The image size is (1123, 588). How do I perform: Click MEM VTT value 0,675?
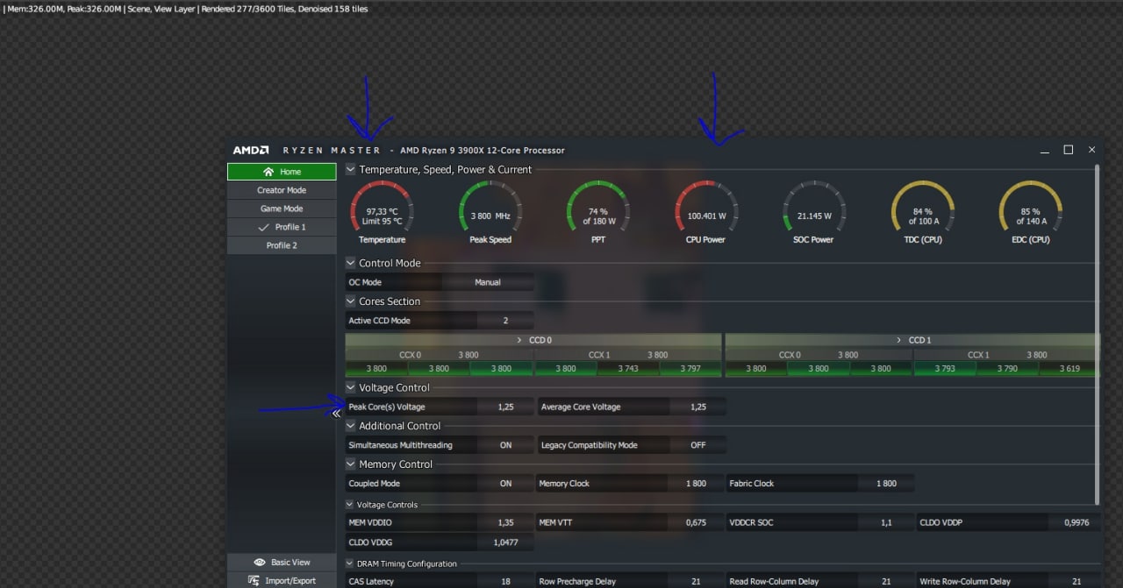click(696, 522)
